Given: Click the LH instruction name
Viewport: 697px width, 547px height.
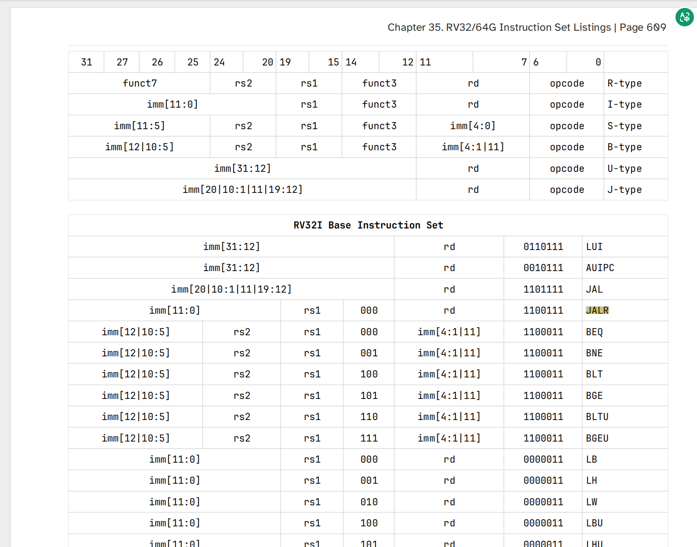Looking at the screenshot, I should coord(592,480).
